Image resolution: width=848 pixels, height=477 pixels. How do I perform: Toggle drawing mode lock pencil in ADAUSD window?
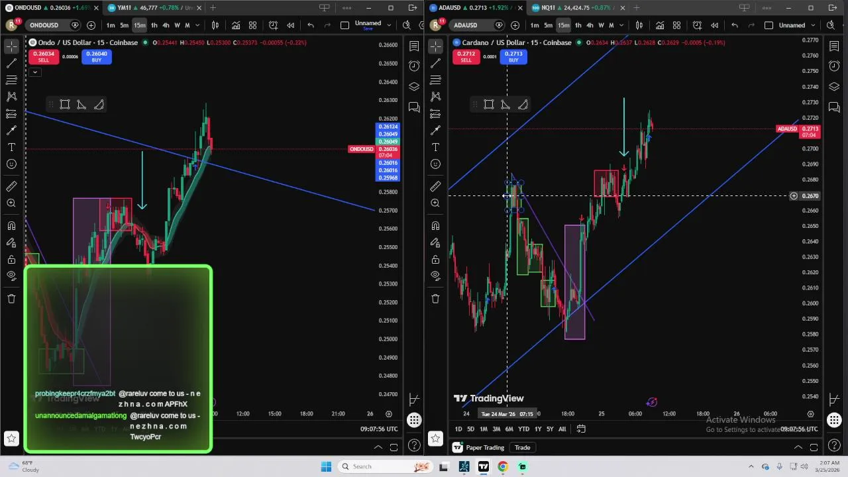coord(435,242)
